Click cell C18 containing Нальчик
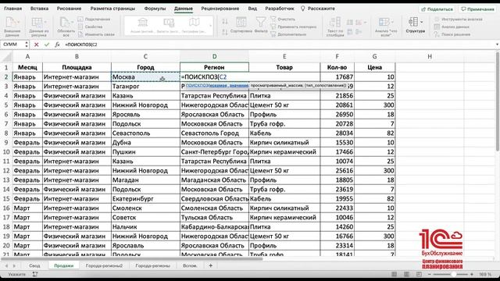Screen dimensions: 500x281 pos(145,227)
